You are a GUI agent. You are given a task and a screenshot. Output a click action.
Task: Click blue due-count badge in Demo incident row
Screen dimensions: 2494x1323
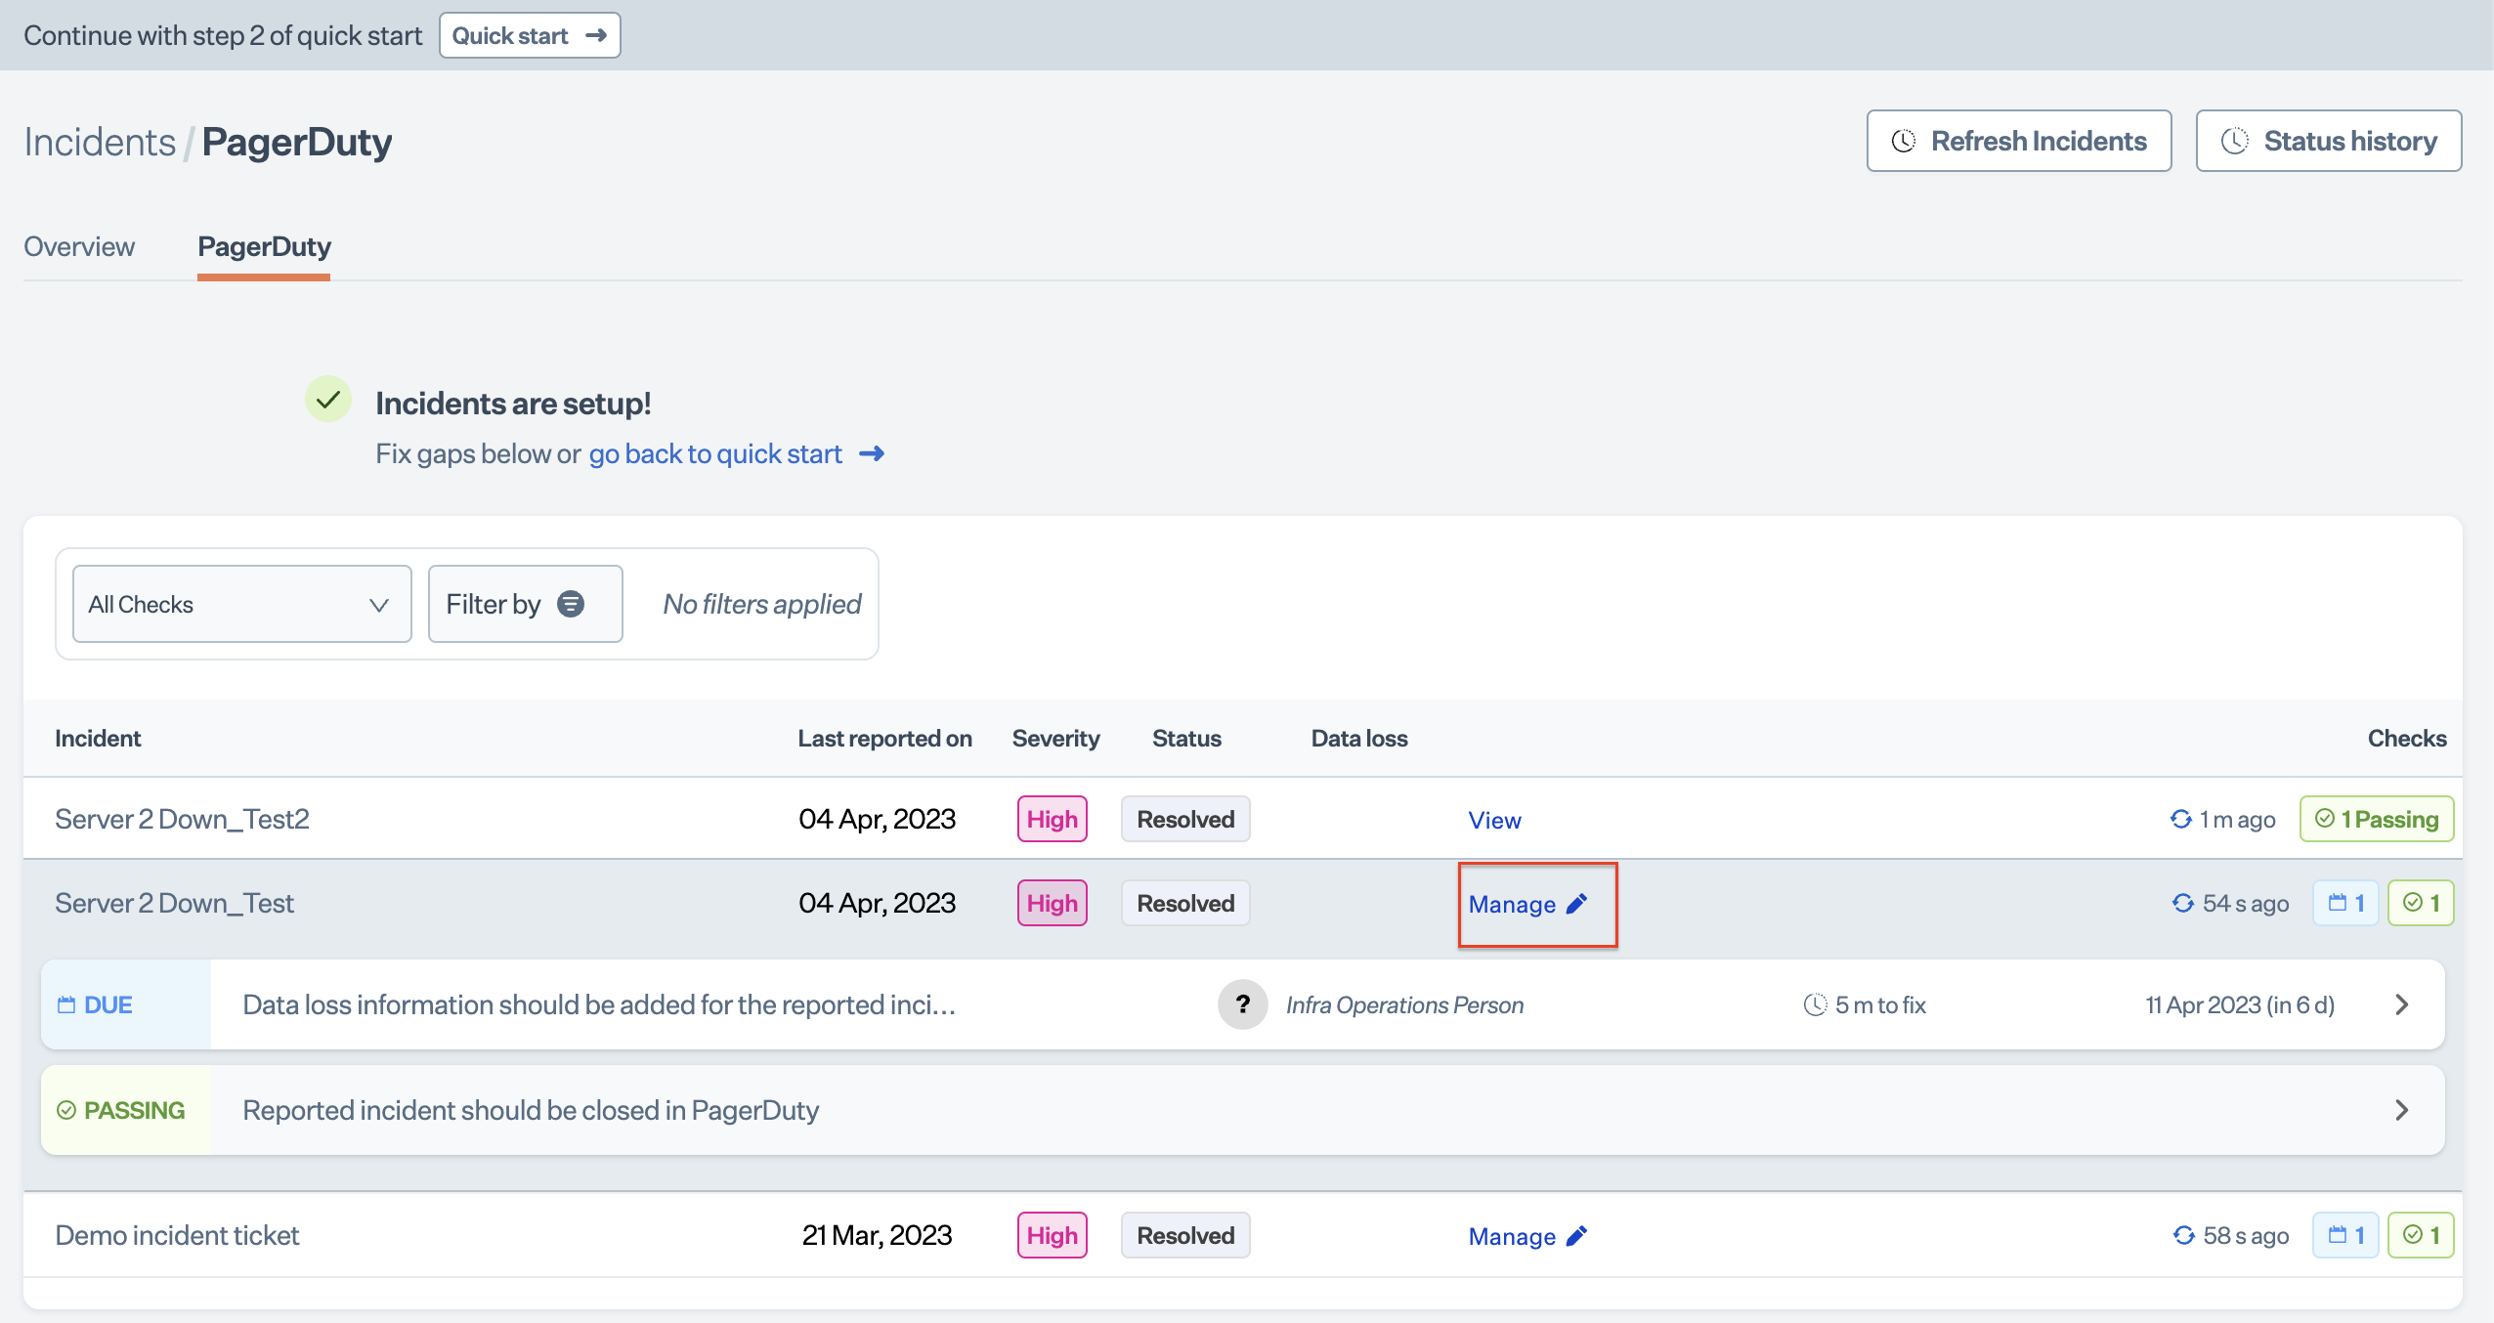pos(2344,1235)
